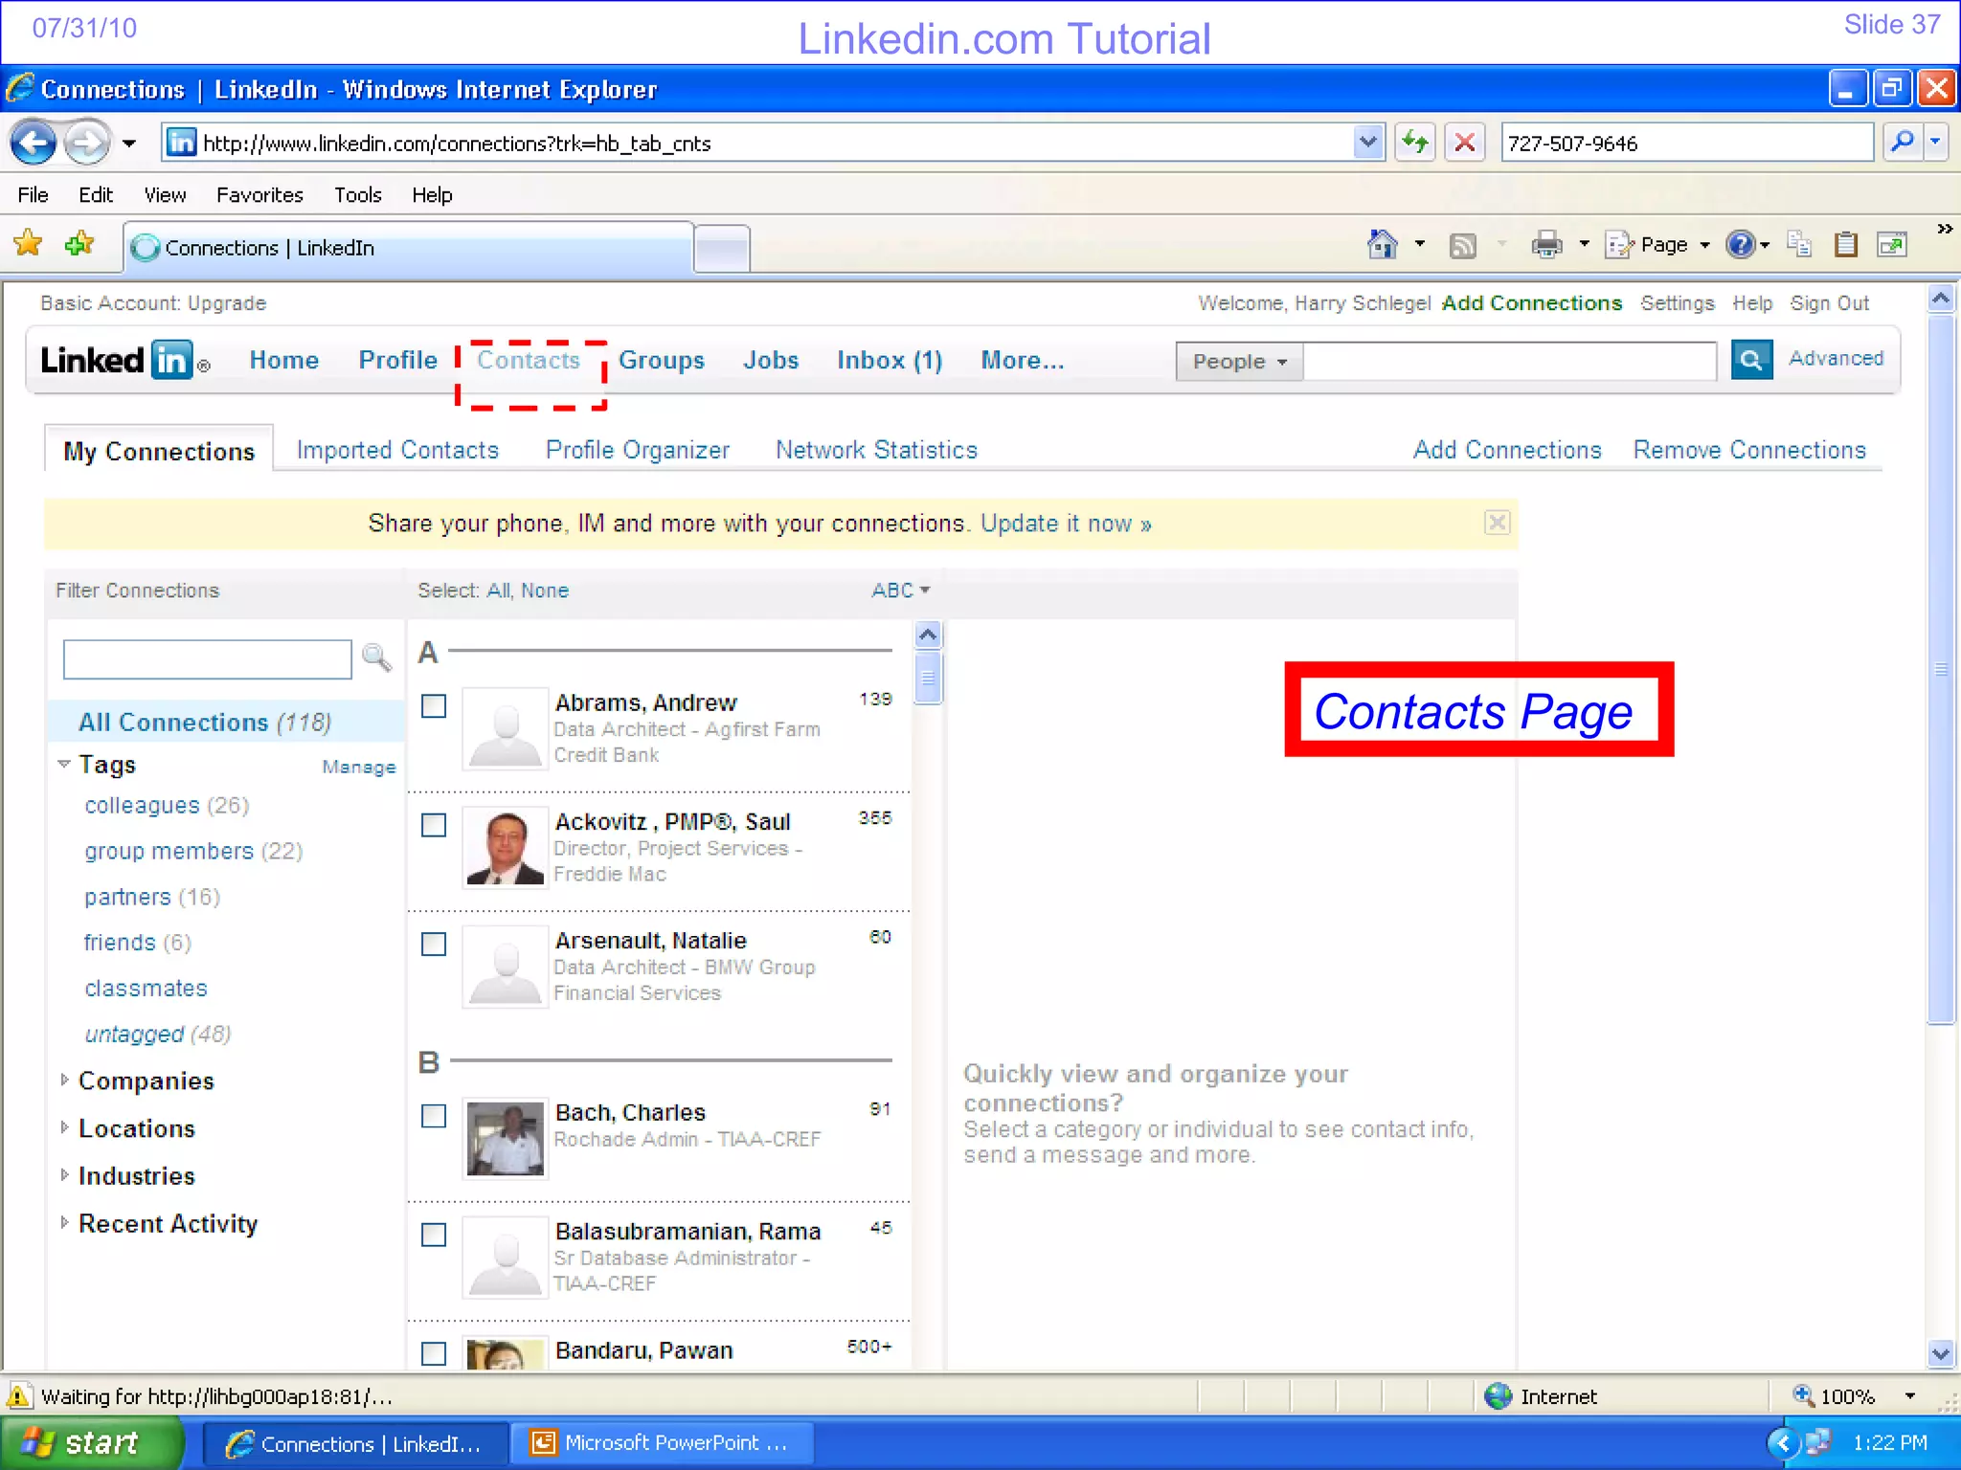Screen dimensions: 1961x1470
Task: Click the Advanced search link
Action: (x=1836, y=358)
